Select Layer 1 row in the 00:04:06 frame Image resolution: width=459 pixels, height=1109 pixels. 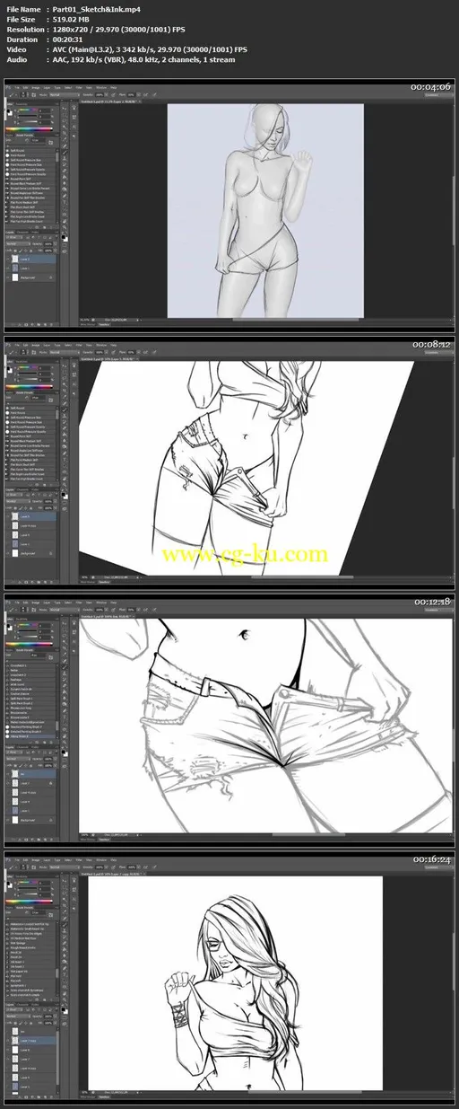pos(30,268)
